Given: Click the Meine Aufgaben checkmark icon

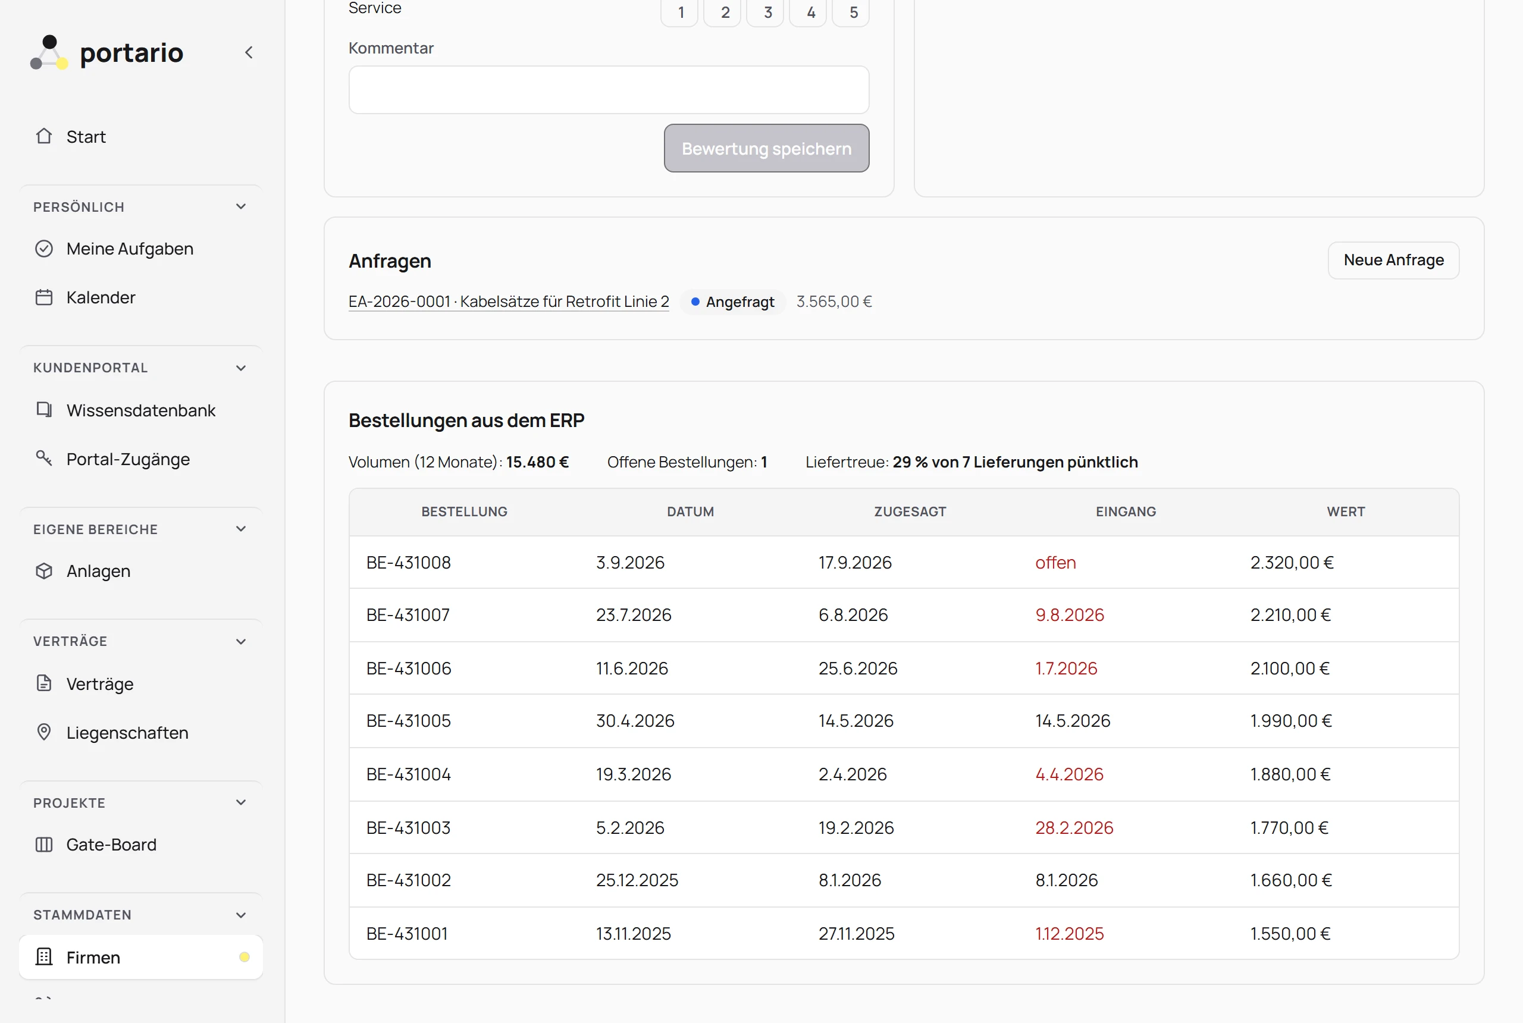Looking at the screenshot, I should point(43,249).
